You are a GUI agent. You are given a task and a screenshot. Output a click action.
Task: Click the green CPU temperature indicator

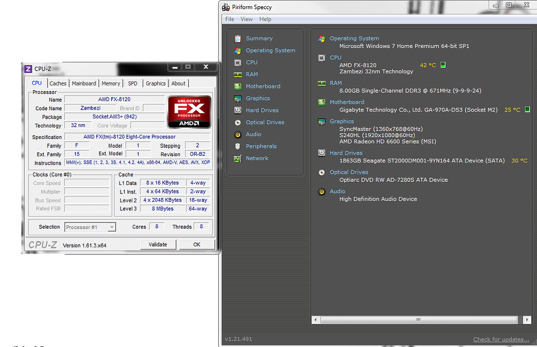tap(443, 65)
